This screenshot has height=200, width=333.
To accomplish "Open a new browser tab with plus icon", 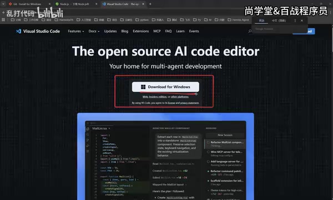I will point(150,4).
